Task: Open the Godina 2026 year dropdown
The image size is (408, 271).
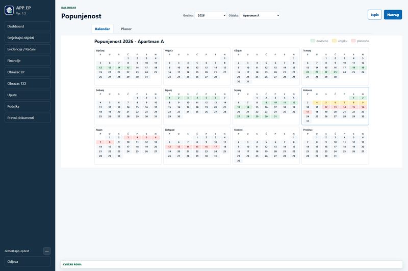Action: click(211, 15)
